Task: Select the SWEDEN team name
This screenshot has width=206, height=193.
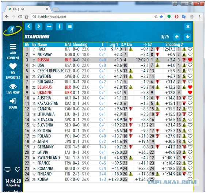Action: click(44, 76)
